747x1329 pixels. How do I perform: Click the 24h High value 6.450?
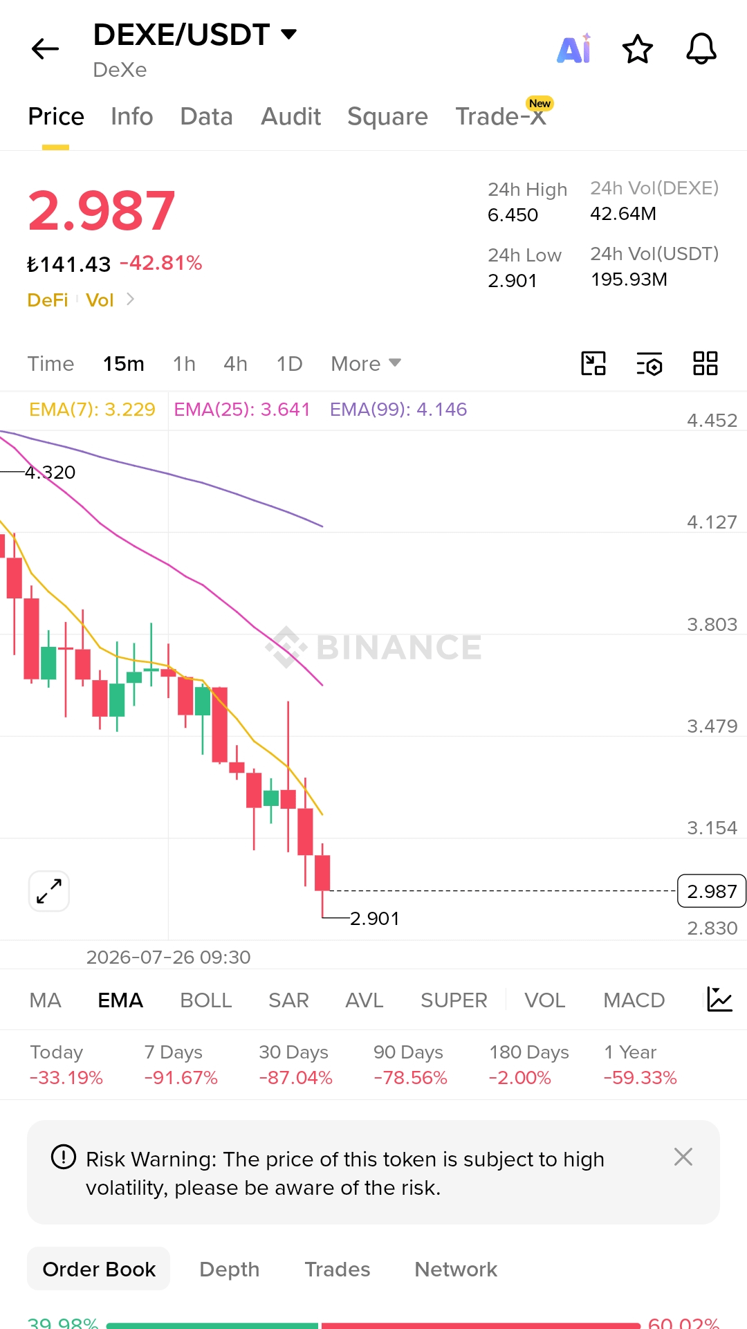(x=513, y=215)
